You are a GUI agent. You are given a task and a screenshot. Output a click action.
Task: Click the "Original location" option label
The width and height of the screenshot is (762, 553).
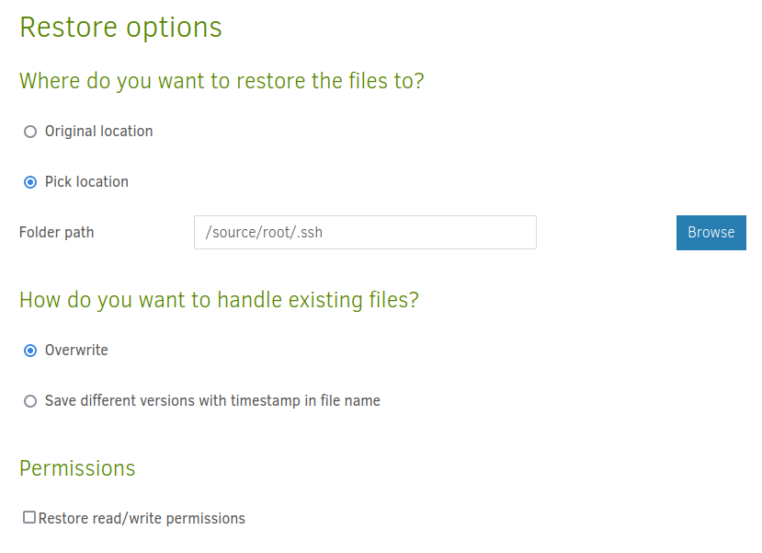(98, 132)
